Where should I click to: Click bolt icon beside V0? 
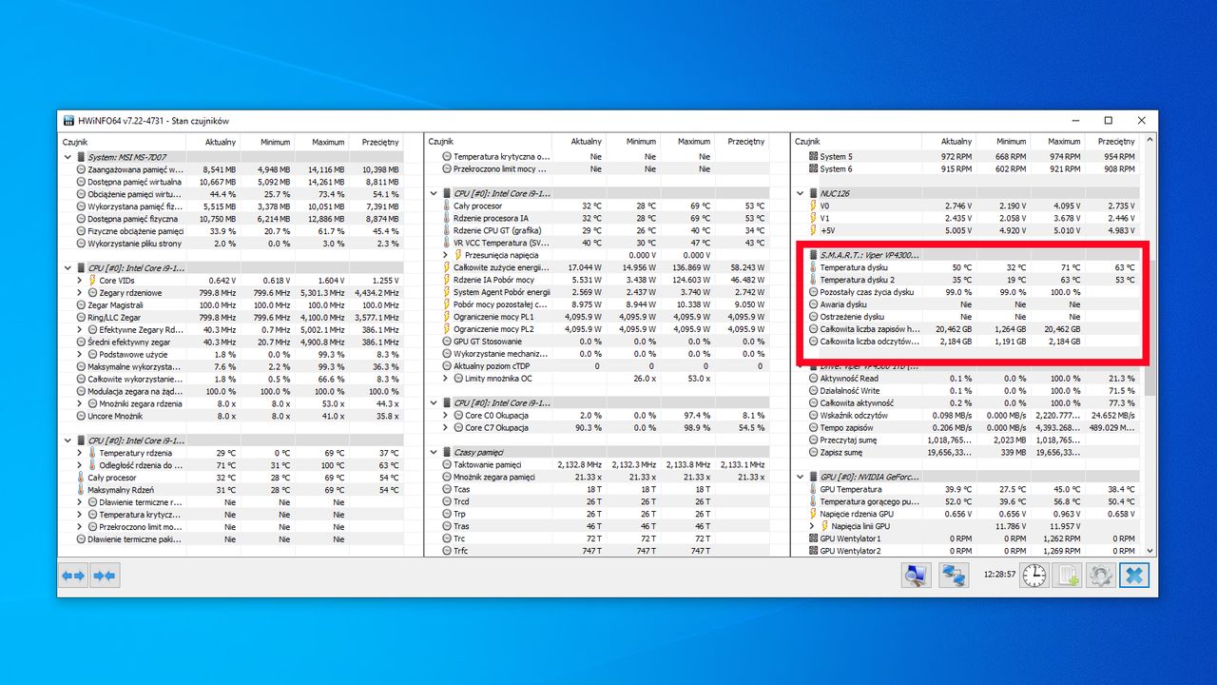813,205
